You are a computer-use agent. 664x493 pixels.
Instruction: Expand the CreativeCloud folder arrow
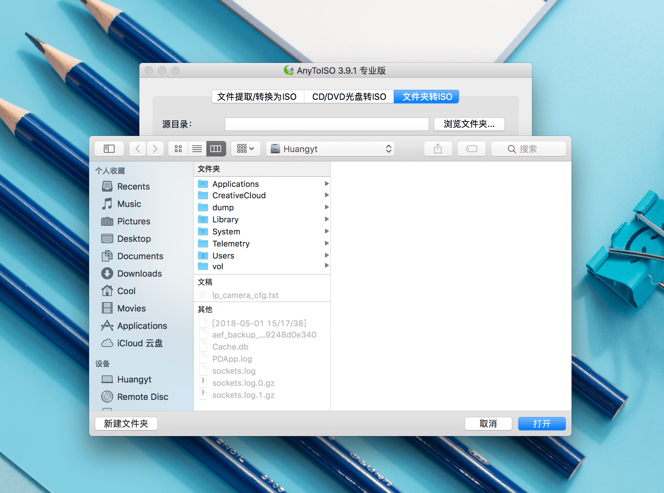pyautogui.click(x=327, y=195)
